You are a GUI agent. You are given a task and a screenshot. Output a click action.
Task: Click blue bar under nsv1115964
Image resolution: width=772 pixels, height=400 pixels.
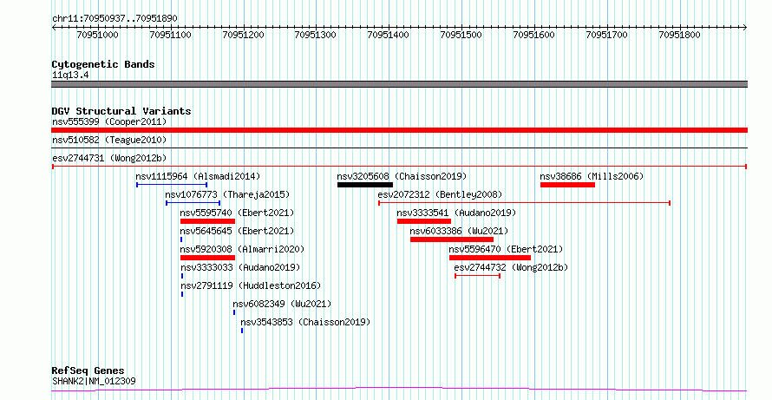pyautogui.click(x=172, y=185)
